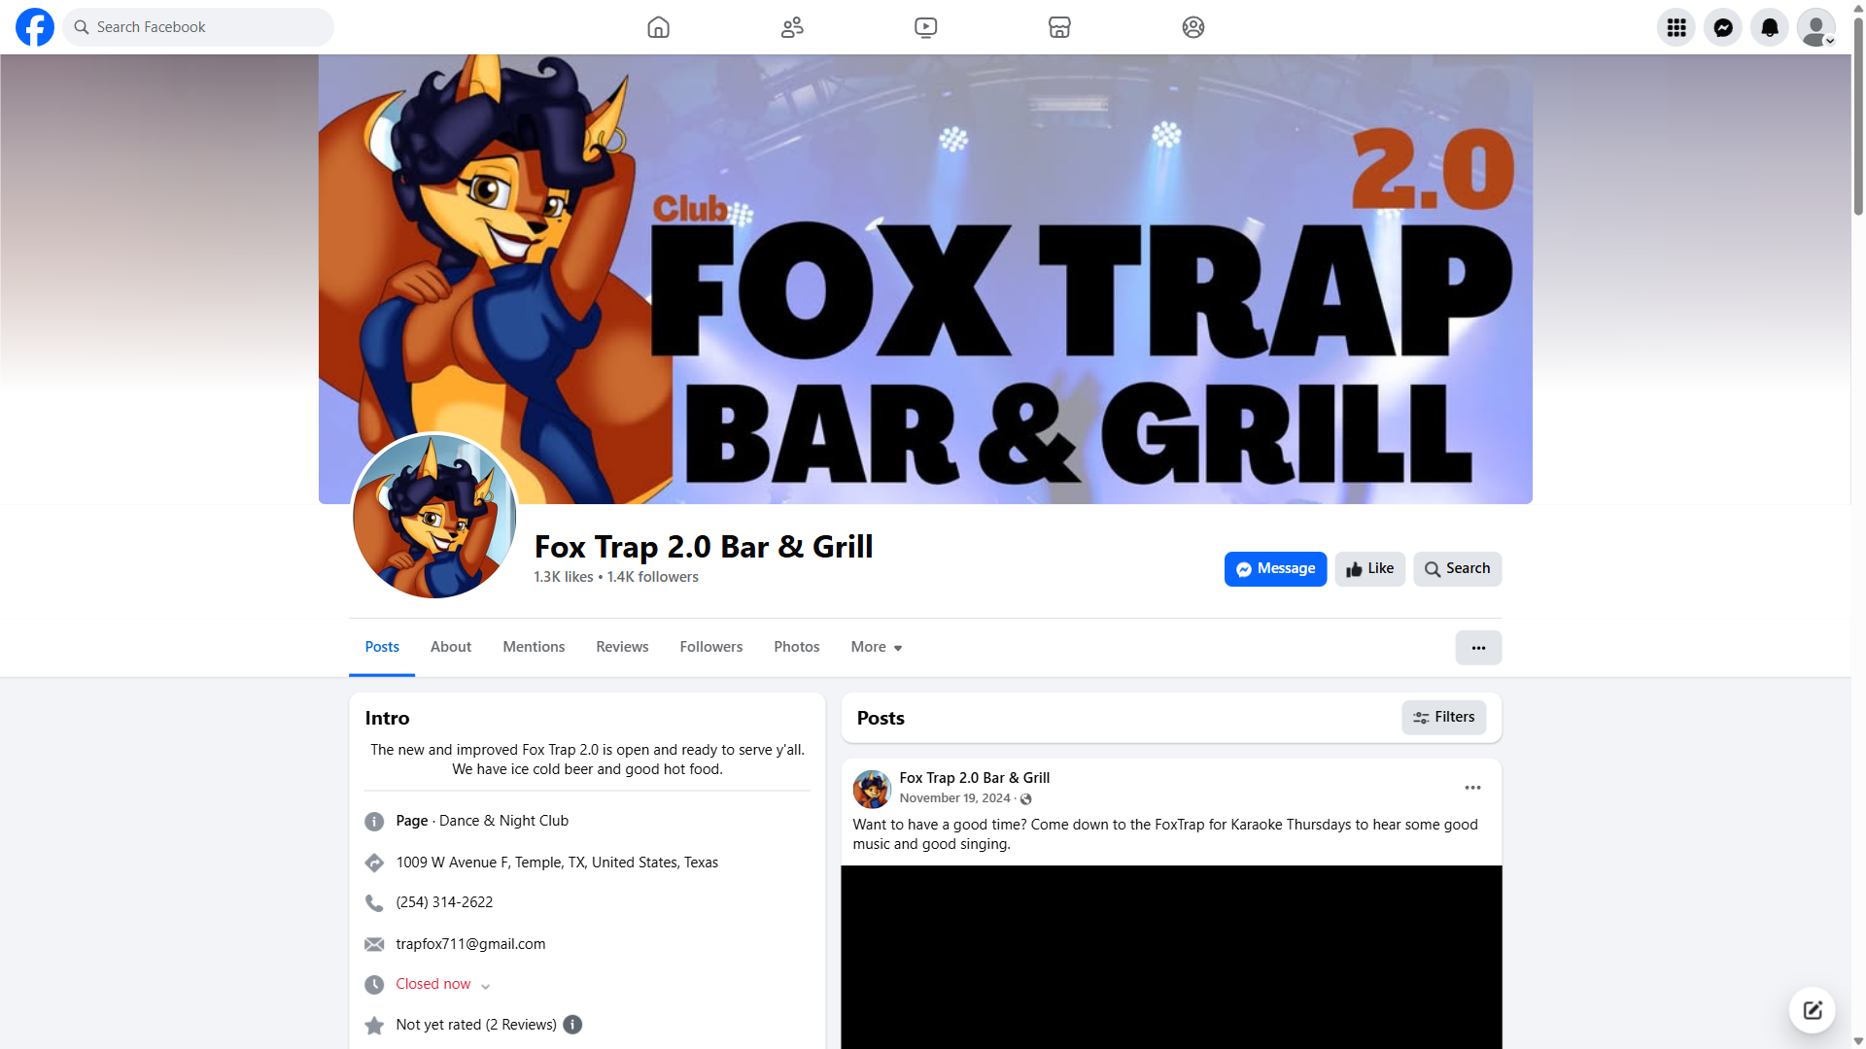This screenshot has height=1049, width=1866.
Task: Open account profile dropdown menu
Action: click(x=1815, y=27)
